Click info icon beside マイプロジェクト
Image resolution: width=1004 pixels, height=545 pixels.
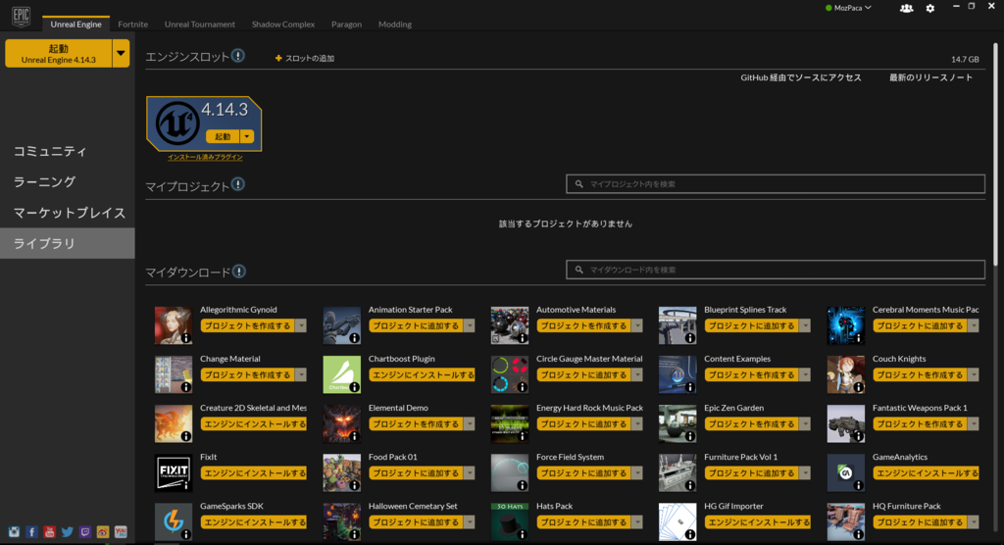tap(238, 184)
